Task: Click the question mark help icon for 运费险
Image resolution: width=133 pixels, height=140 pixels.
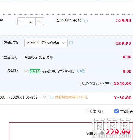Action: [83, 71]
